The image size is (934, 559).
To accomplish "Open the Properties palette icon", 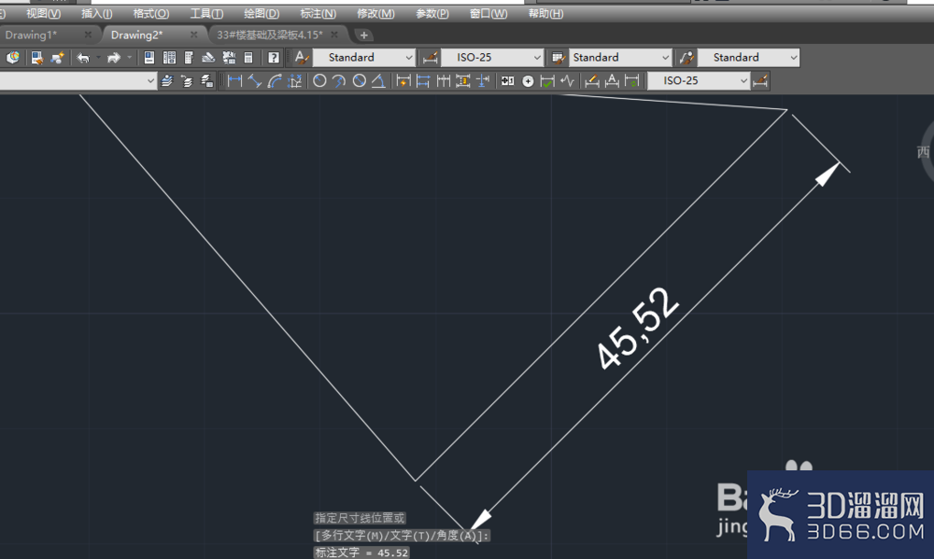I will coord(149,58).
